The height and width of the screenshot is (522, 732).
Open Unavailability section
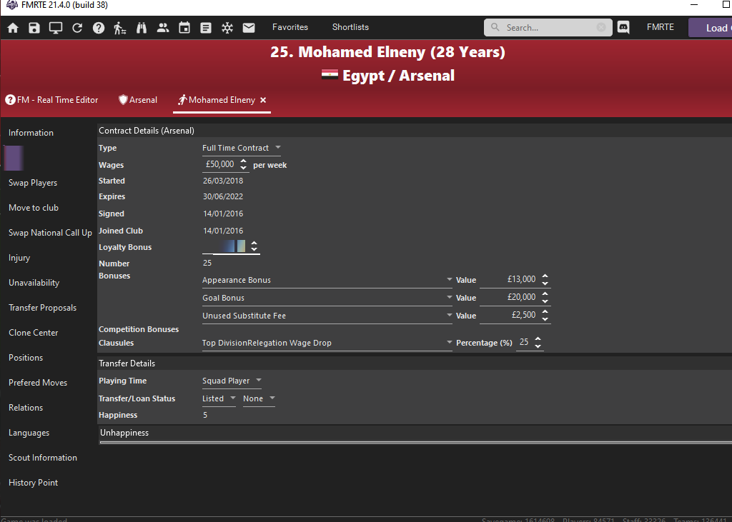point(34,283)
